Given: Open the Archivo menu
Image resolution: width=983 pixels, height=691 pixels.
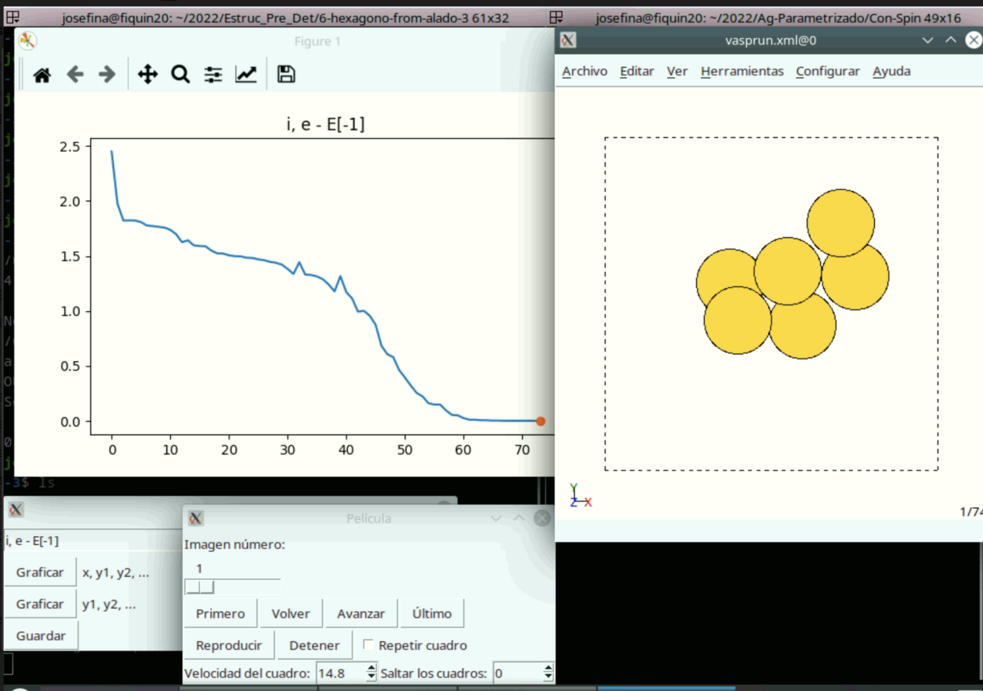Looking at the screenshot, I should 584,71.
